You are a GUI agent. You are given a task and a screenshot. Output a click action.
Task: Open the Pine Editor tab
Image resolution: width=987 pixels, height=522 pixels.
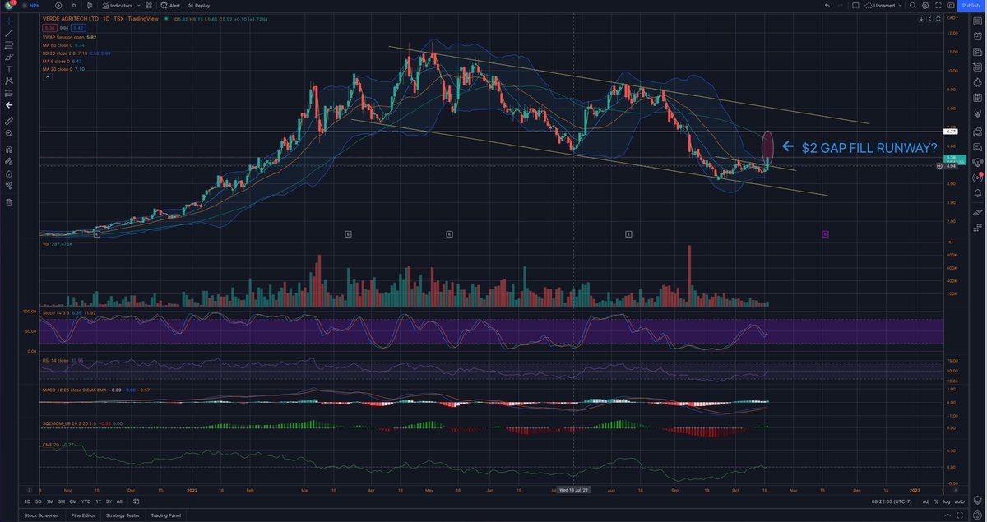(x=82, y=515)
